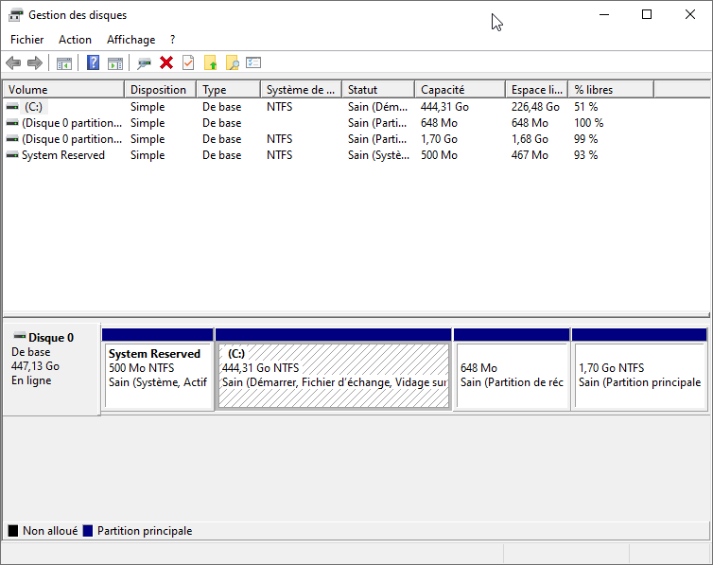This screenshot has height=565, width=713.
Task: Click the Forward arrow in the toolbar
Action: [35, 63]
